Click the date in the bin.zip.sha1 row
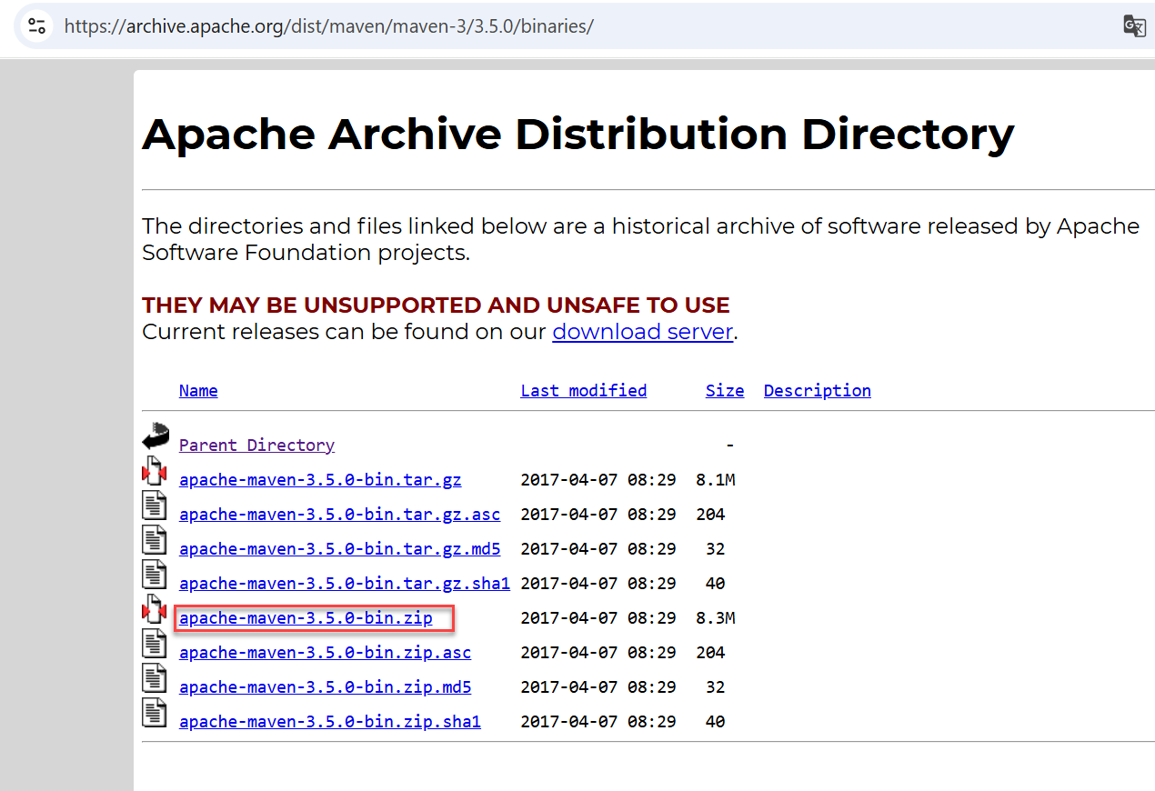Screen dimensions: 1155x791 (x=598, y=722)
